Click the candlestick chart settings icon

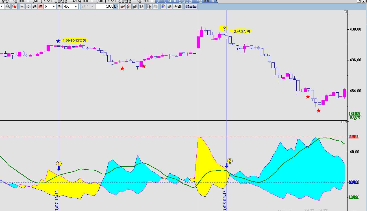click(x=163, y=6)
